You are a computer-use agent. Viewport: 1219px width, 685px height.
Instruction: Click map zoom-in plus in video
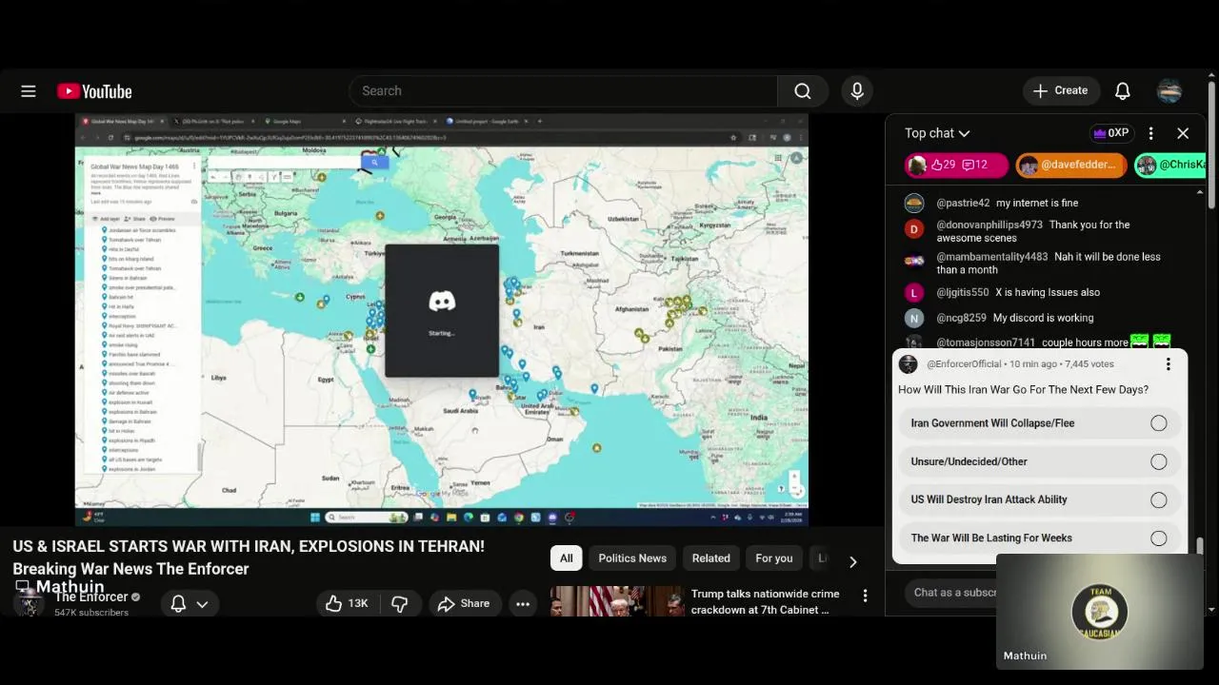(x=794, y=475)
